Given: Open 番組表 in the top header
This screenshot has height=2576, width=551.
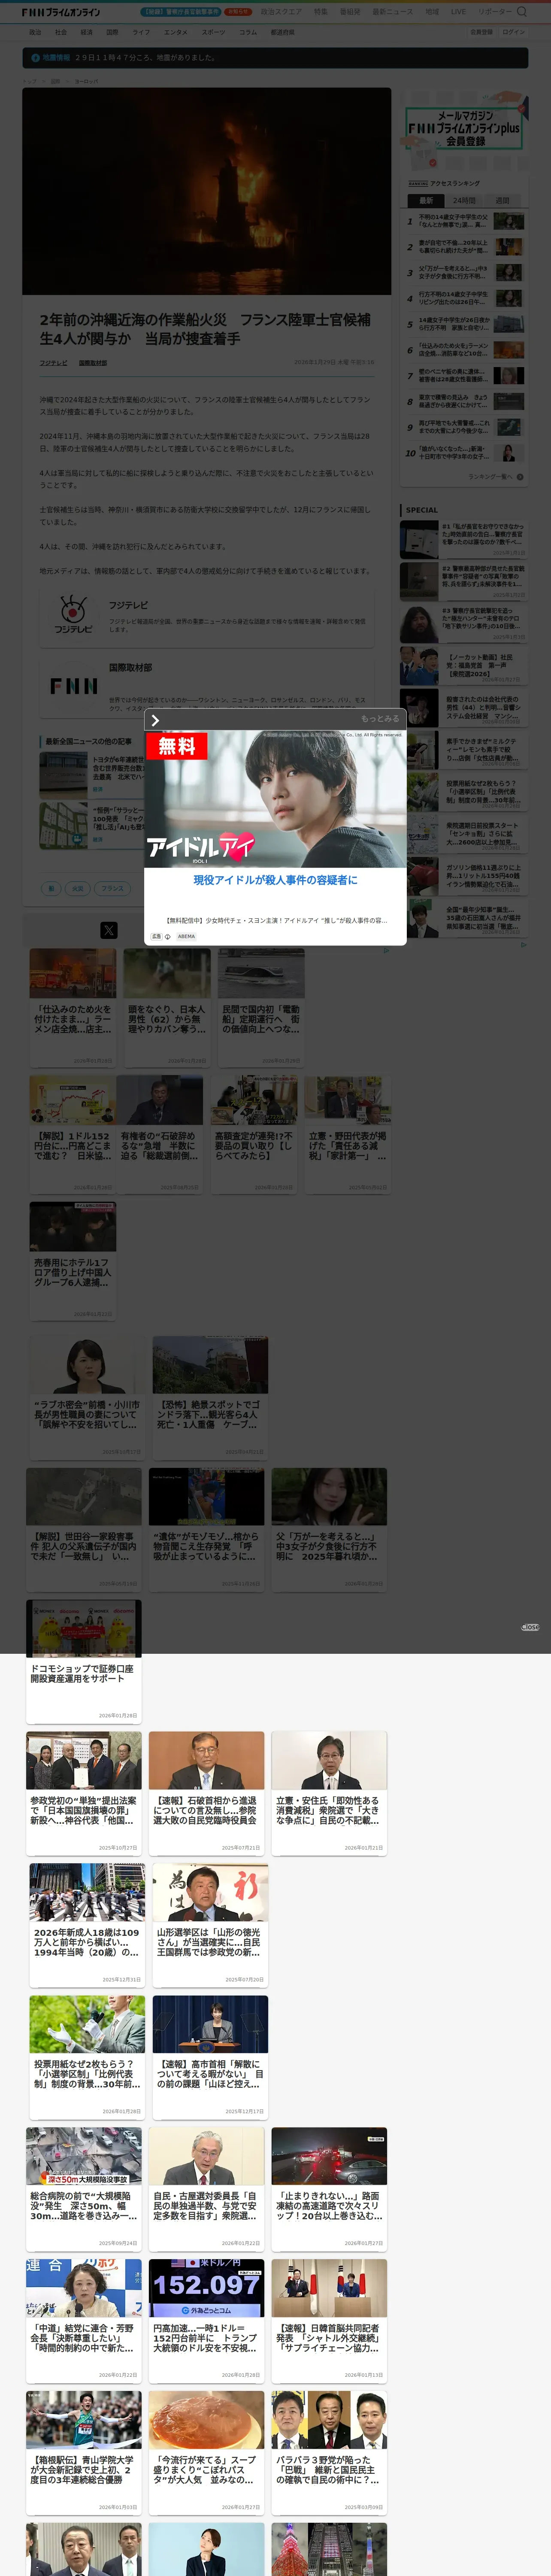Looking at the screenshot, I should 350,12.
